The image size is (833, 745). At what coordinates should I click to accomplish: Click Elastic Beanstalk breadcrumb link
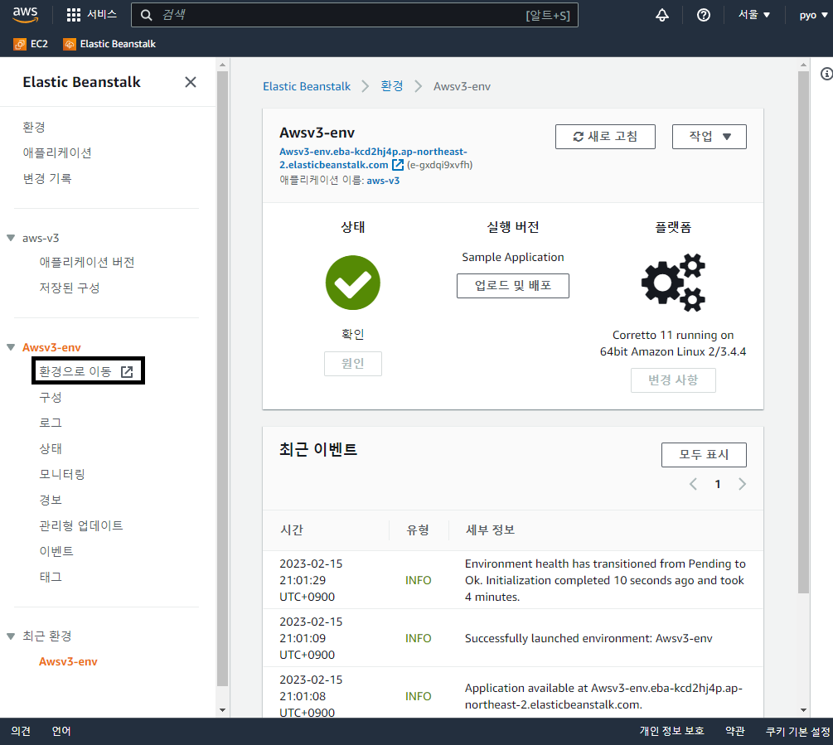307,86
